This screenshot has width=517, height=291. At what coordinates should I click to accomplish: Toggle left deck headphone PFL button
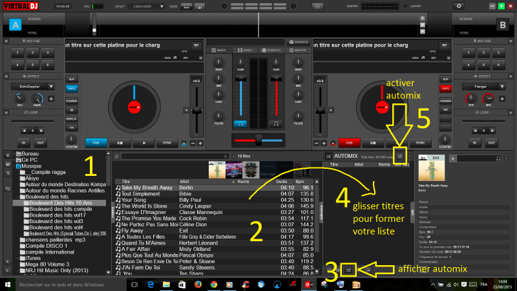(x=240, y=124)
